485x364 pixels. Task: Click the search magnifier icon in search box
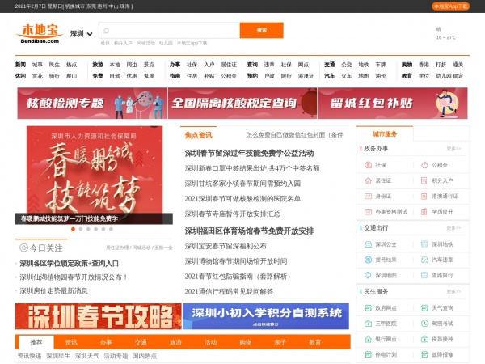tap(107, 31)
